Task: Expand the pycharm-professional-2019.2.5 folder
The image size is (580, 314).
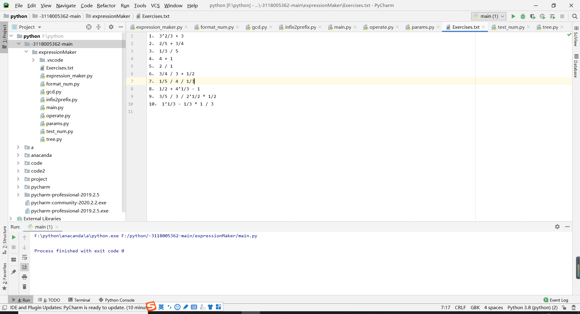Action: [x=18, y=195]
